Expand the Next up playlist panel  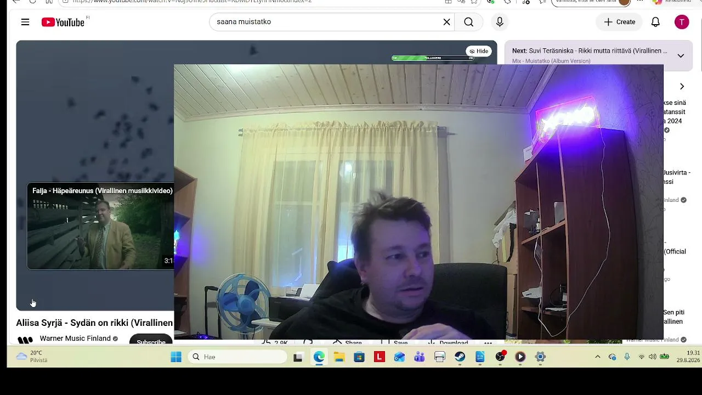click(681, 55)
